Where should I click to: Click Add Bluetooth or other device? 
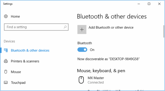click(111, 28)
